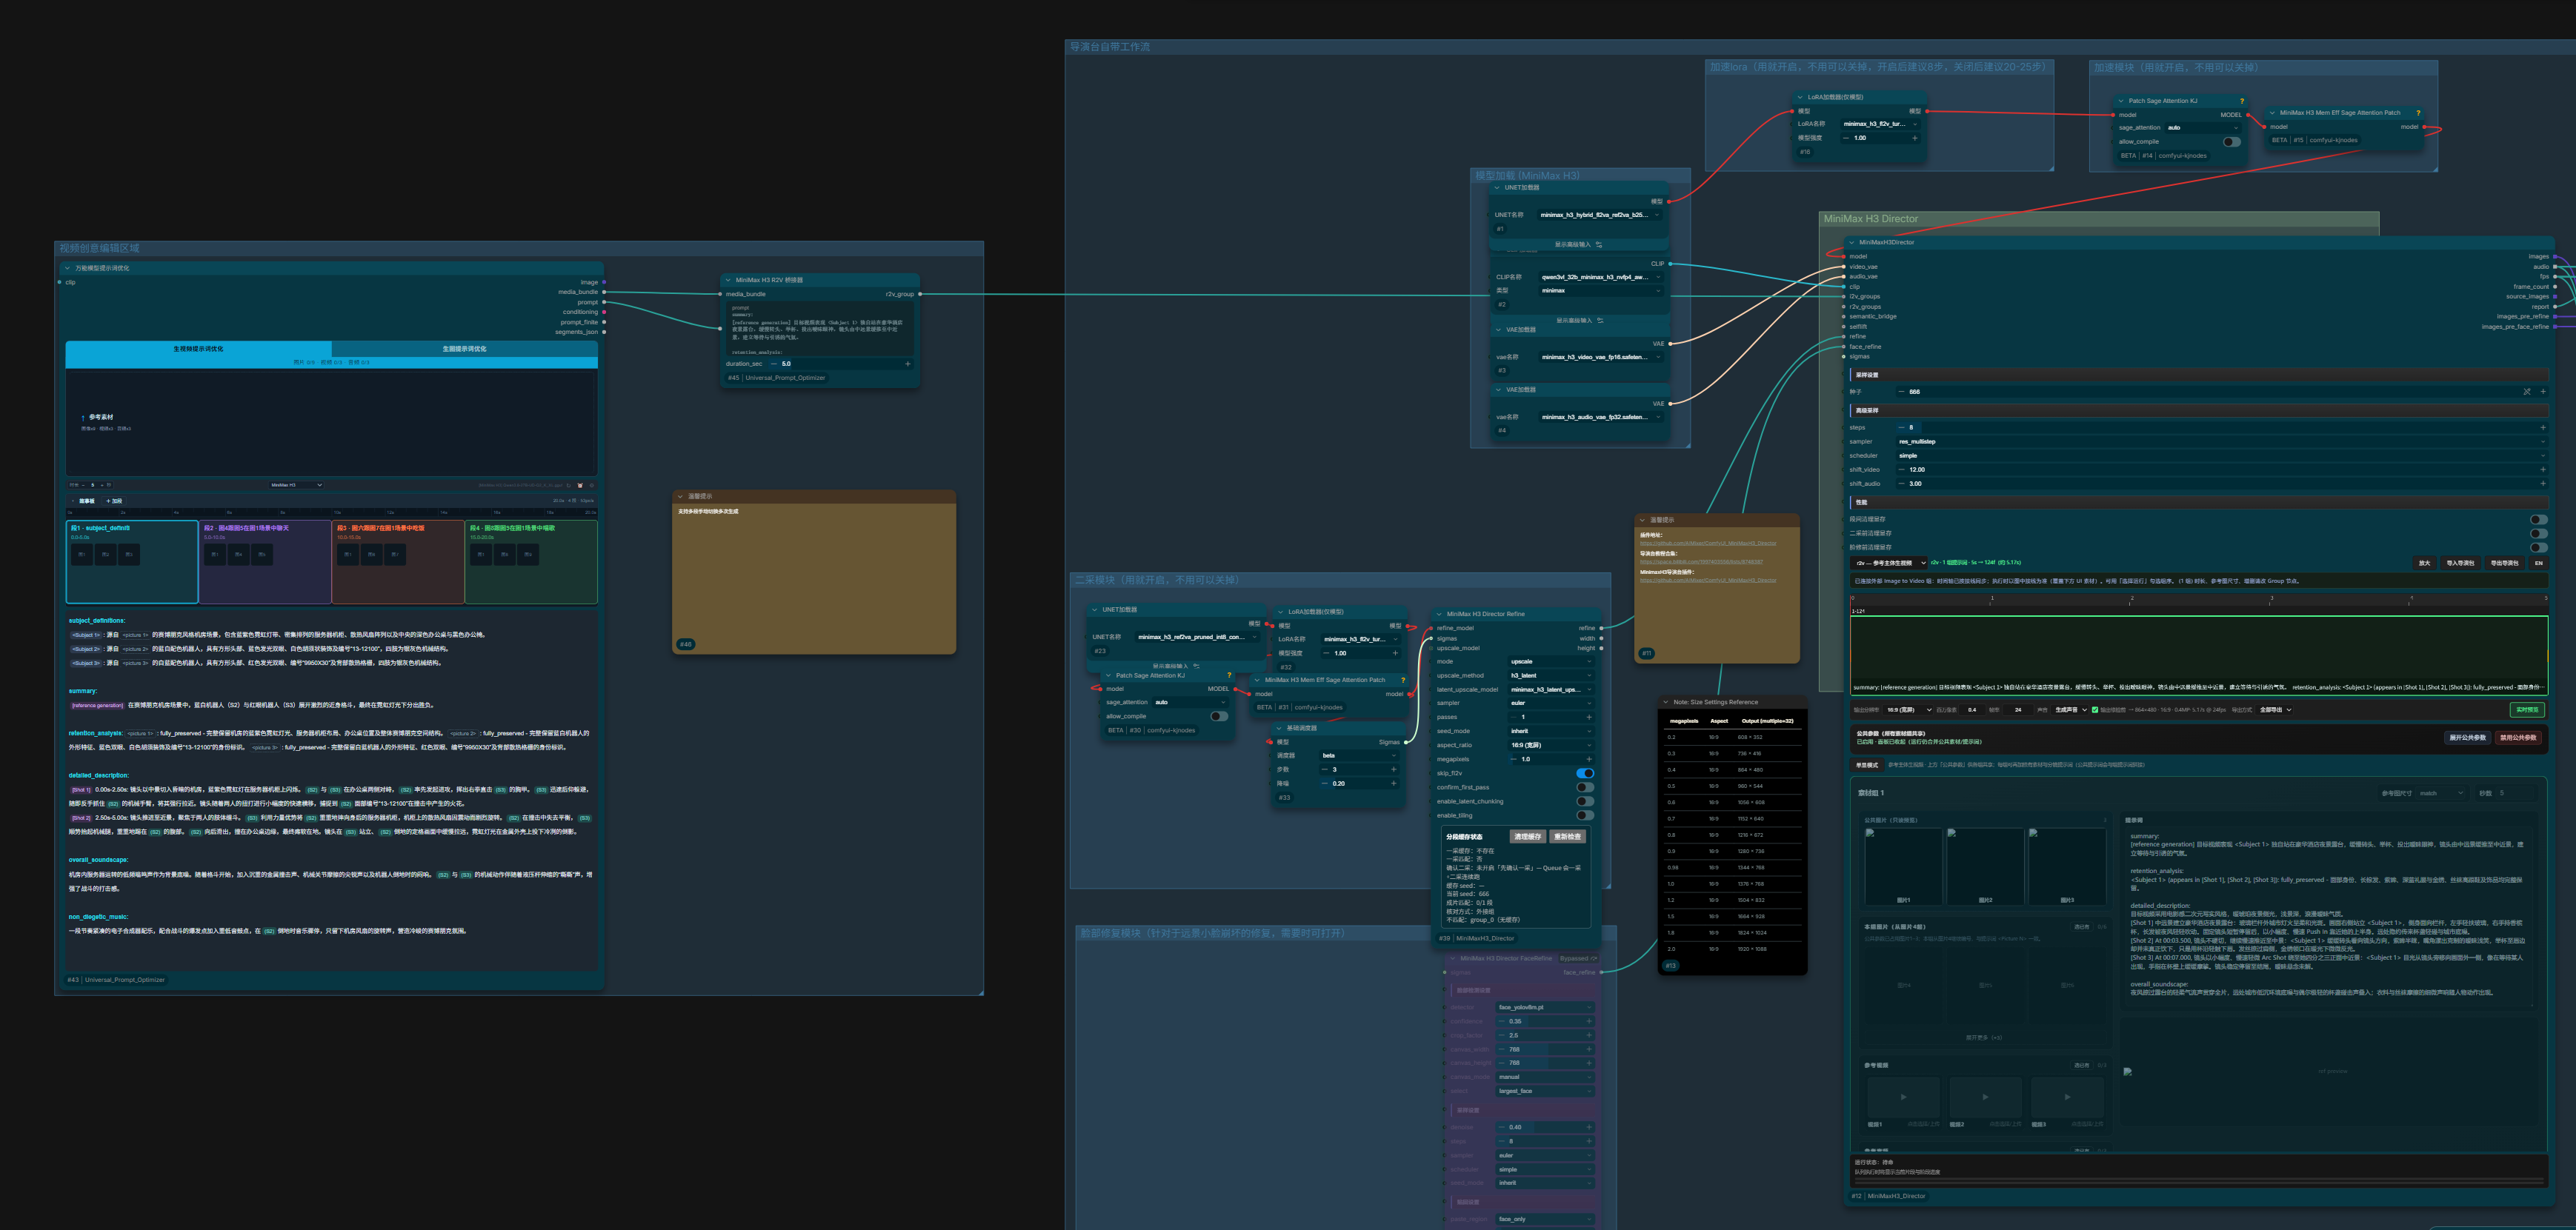Viewport: 2576px width, 1230px height.
Task: Open the upscale_method h3_latent dropdown
Action: [x=1551, y=675]
